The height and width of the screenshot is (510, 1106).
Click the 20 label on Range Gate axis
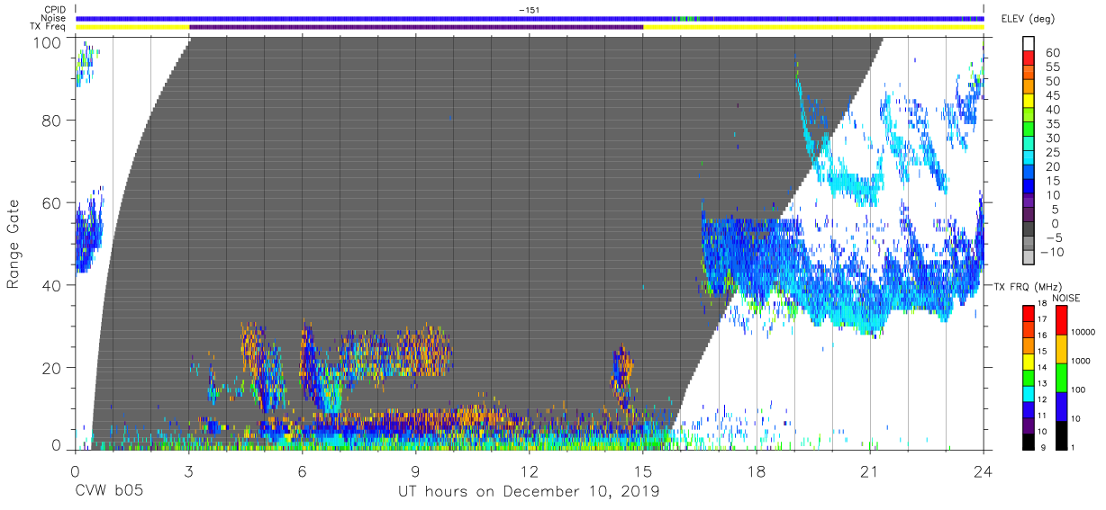click(x=51, y=368)
